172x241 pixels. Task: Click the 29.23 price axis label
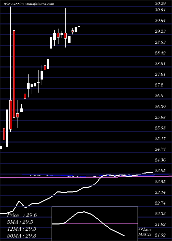[x=160, y=31]
